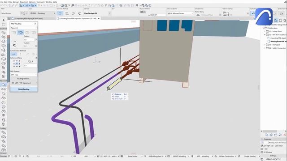287x161 pixels.
Task: Expand the '04 - Solibri Connection' folder
Action: point(265,48)
